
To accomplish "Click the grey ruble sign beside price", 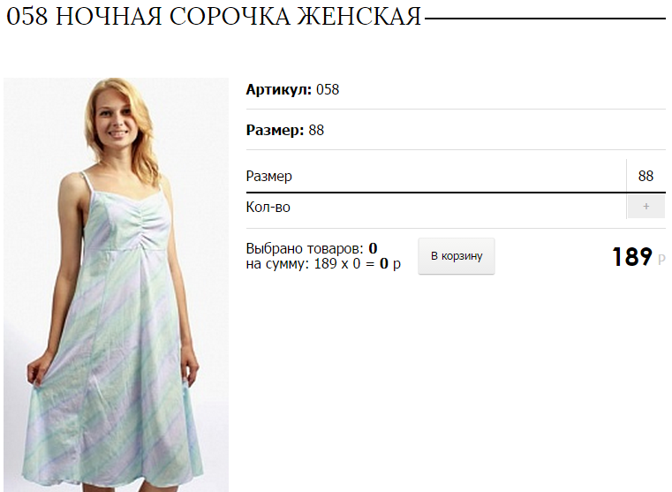I will [661, 260].
